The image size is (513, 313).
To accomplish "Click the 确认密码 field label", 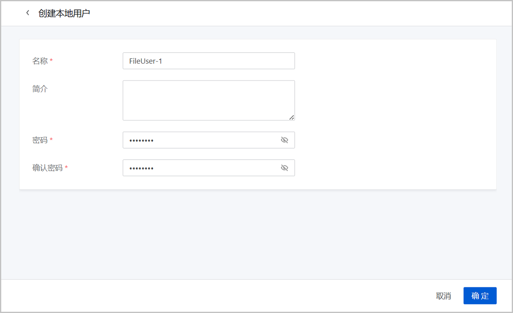I will pyautogui.click(x=47, y=168).
